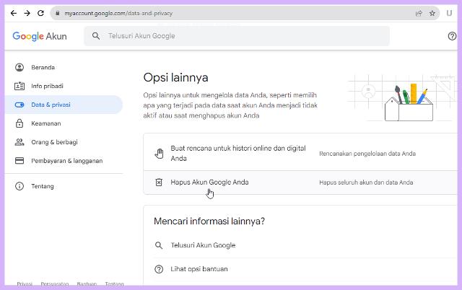Click the padlock icon in address bar

58,13
